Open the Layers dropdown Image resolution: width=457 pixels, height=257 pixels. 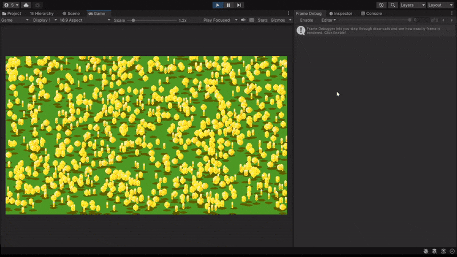pos(412,5)
